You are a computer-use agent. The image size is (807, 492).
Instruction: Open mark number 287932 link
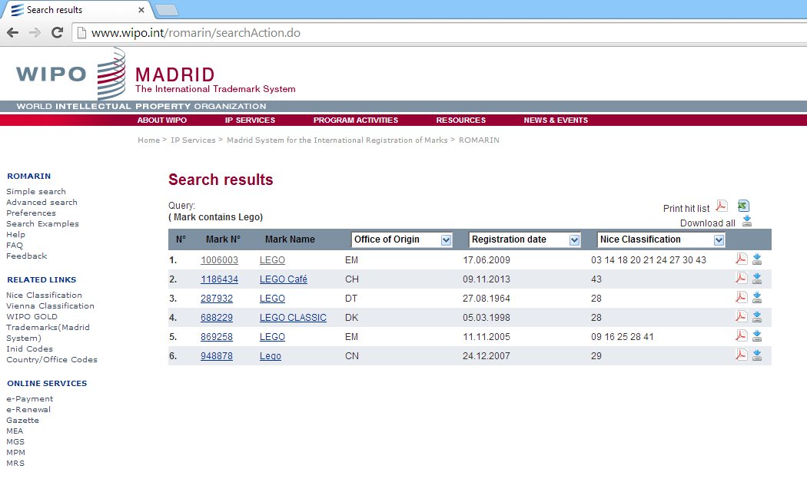point(217,299)
